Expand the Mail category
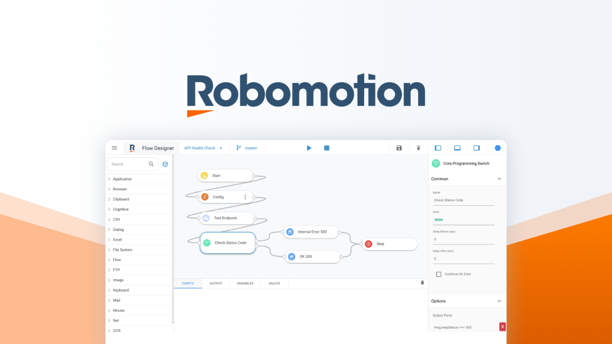Viewport: 612px width, 344px height. 139,300
